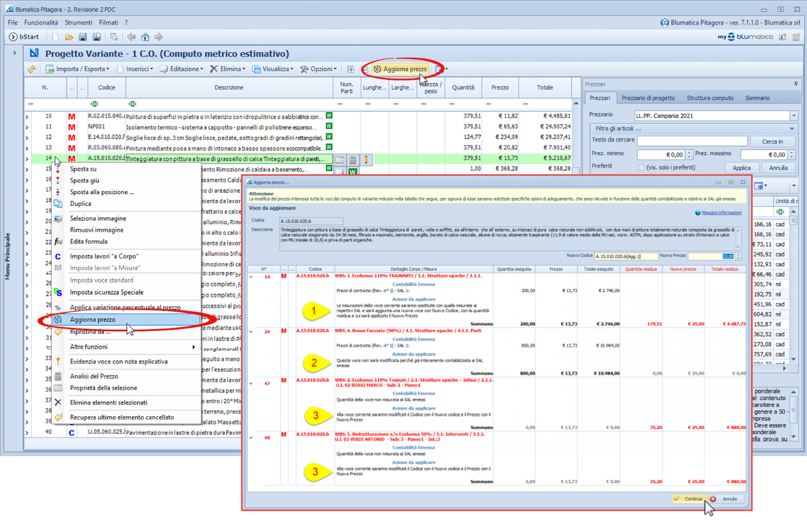Expand row 10 in the computo table
807x520 pixels.
pos(27,117)
